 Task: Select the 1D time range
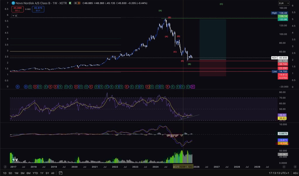(5, 173)
